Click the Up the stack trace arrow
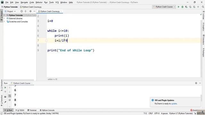The image size is (205, 115). 10,88
